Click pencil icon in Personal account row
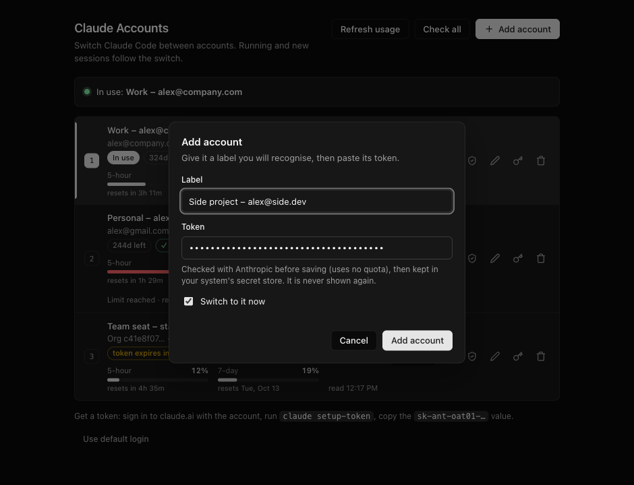Viewport: 634px width, 485px height. click(495, 259)
